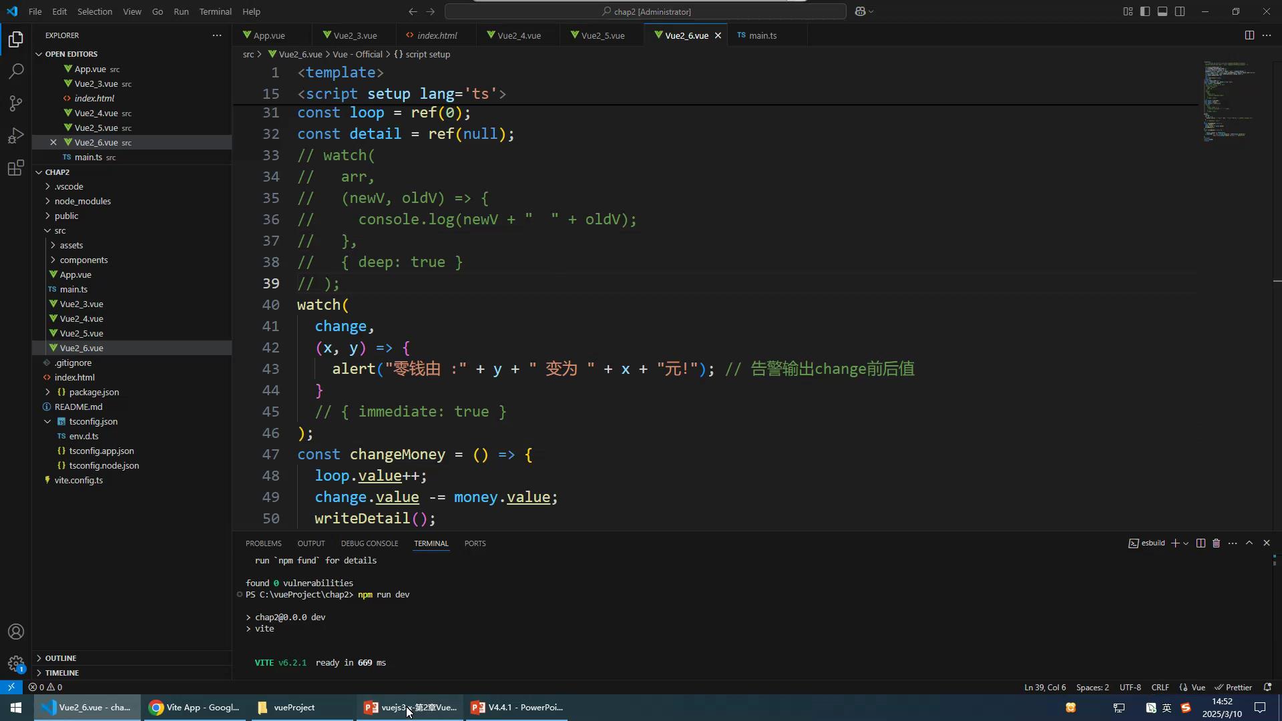Switch to the Vue2_4.vue editor tab

click(518, 35)
